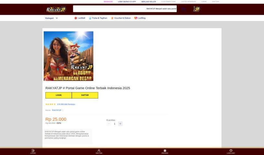Open Promo gift icon in bottom bar

(x=165, y=150)
